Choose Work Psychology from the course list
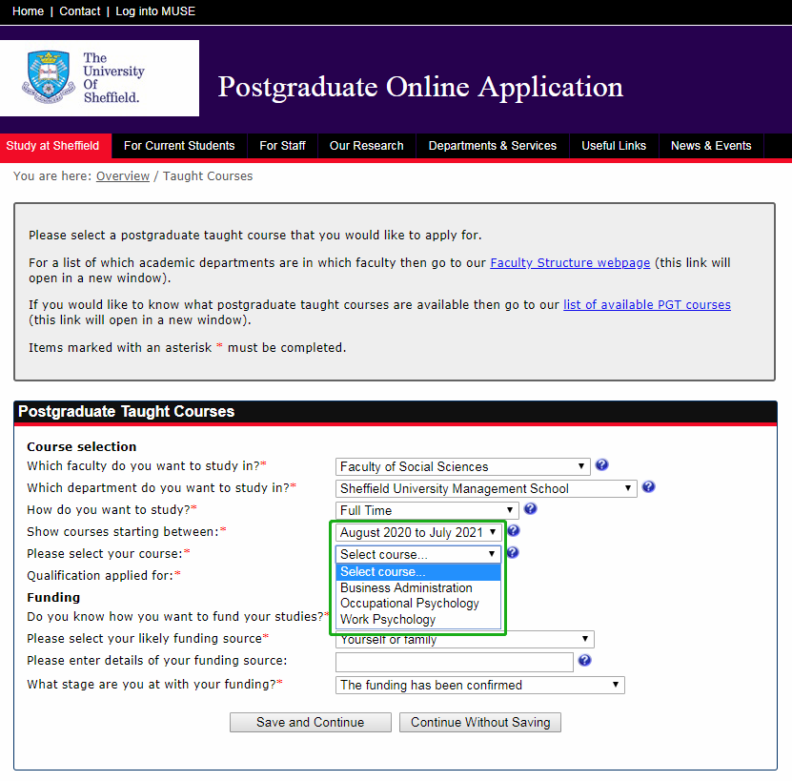The image size is (792, 781). (418, 619)
